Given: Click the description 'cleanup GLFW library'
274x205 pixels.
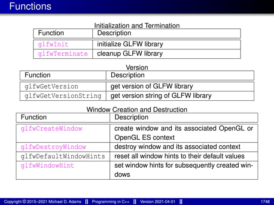Looking at the screenshot, I should click(x=130, y=54).
